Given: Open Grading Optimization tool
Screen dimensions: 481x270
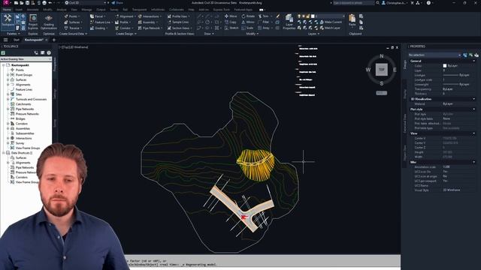Looking at the screenshot, I should (x=48, y=22).
